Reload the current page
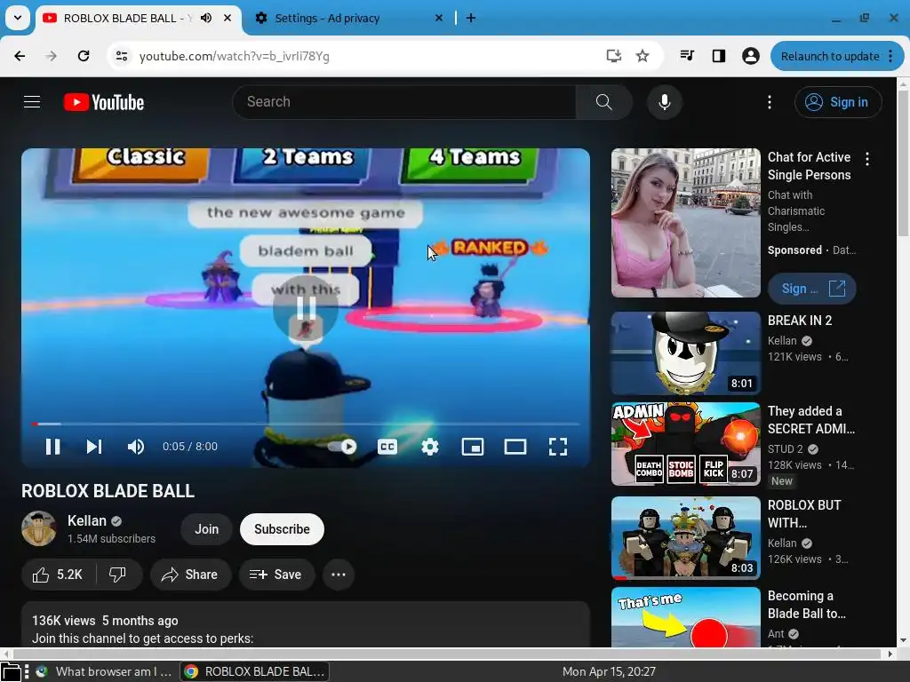910x682 pixels. point(84,56)
